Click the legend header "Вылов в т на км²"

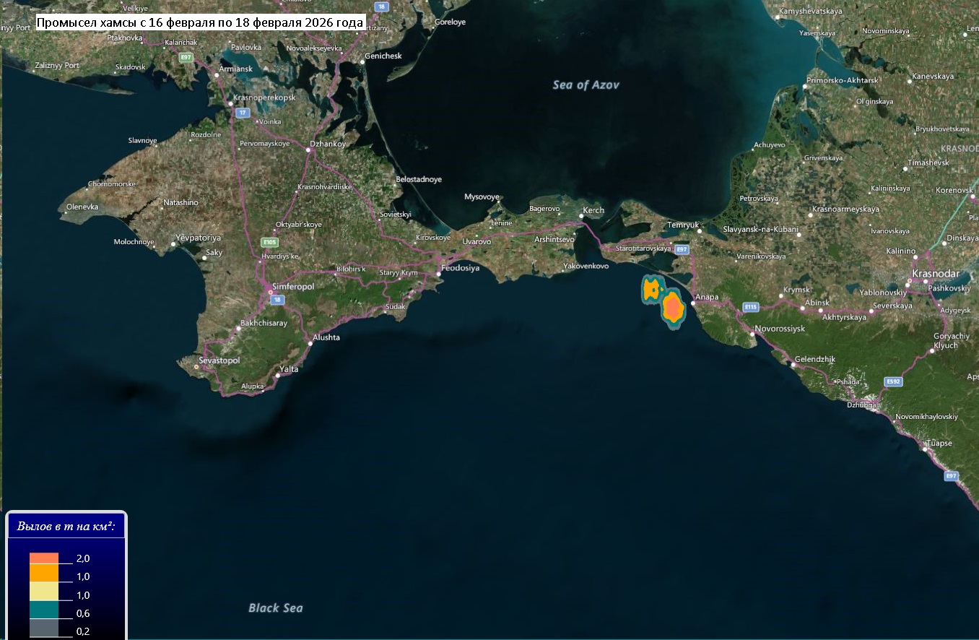click(66, 527)
